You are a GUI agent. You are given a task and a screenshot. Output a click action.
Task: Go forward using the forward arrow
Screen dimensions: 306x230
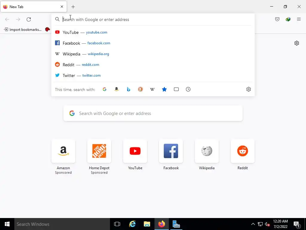tap(18, 19)
